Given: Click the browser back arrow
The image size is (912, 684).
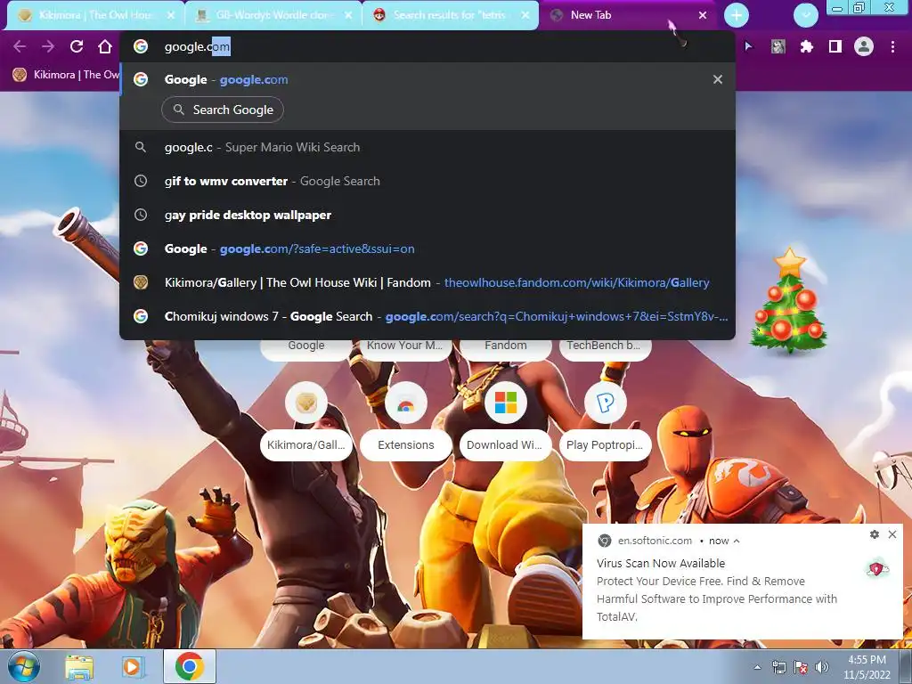Looking at the screenshot, I should pos(20,46).
